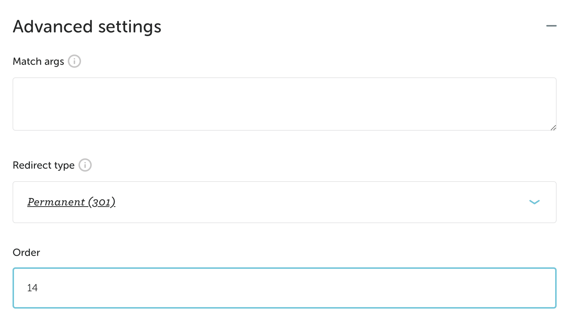Image resolution: width=571 pixels, height=327 pixels.
Task: Click "(301)" in the Redirect type box
Action: pyautogui.click(x=102, y=202)
